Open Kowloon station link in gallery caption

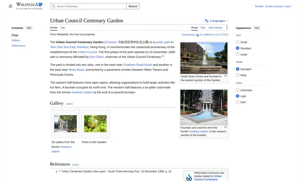(x=62, y=149)
